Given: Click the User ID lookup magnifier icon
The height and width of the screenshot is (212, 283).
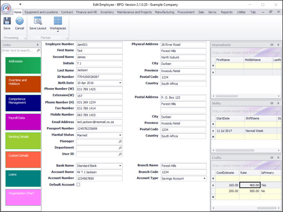Looking at the screenshot, I should [120, 155].
